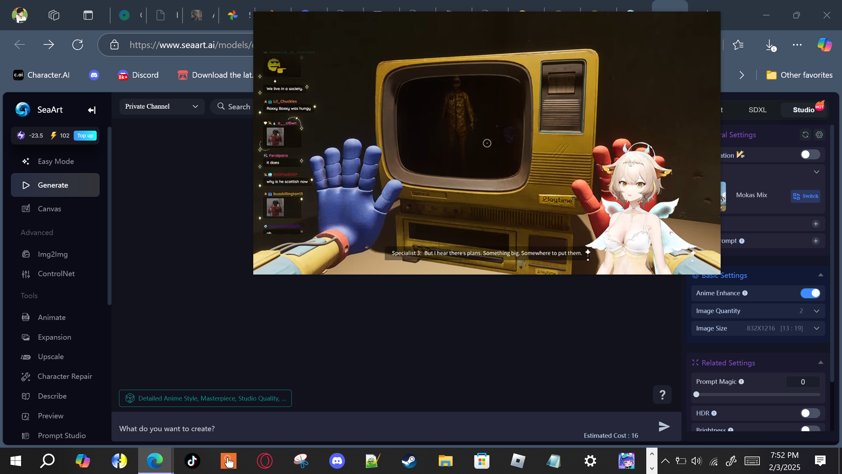Open Roblox from the taskbar
842x474 pixels.
(518, 461)
